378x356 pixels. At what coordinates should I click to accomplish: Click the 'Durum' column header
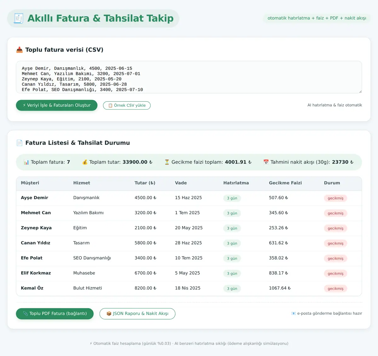click(332, 183)
